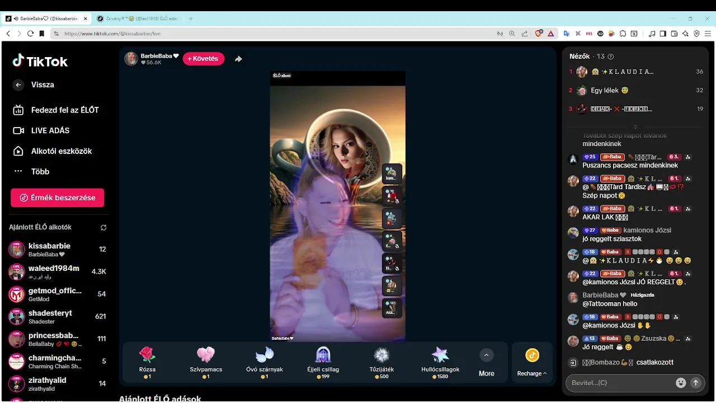Screen dimensions: 716x403
Task: Open getmod_offic... live channel
Action: pos(57,294)
